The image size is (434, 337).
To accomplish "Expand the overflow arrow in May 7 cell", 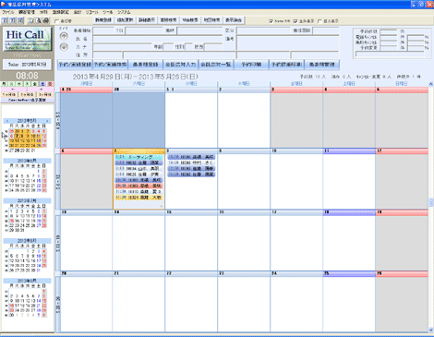I will coord(161,206).
